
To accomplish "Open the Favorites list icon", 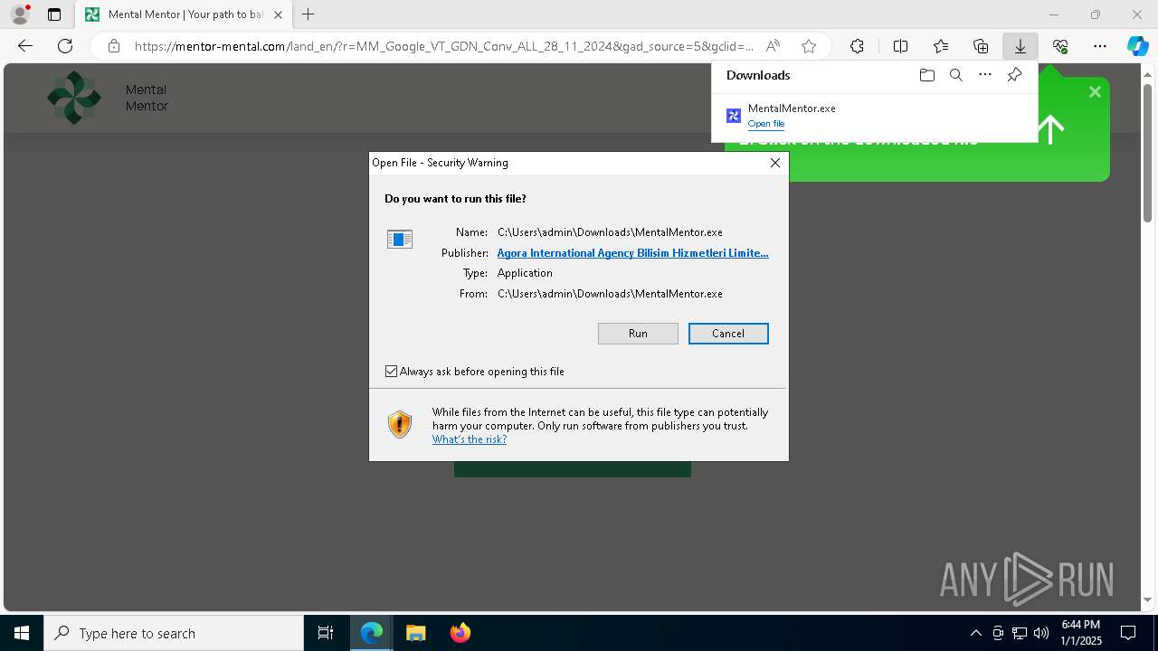I will (x=941, y=46).
